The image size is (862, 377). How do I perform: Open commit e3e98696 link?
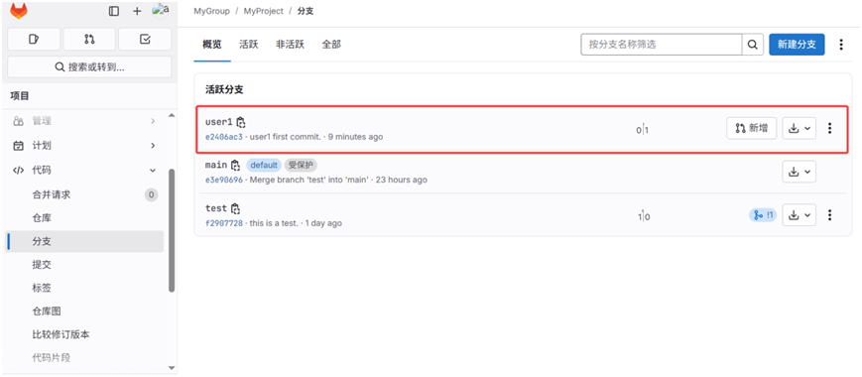point(224,180)
